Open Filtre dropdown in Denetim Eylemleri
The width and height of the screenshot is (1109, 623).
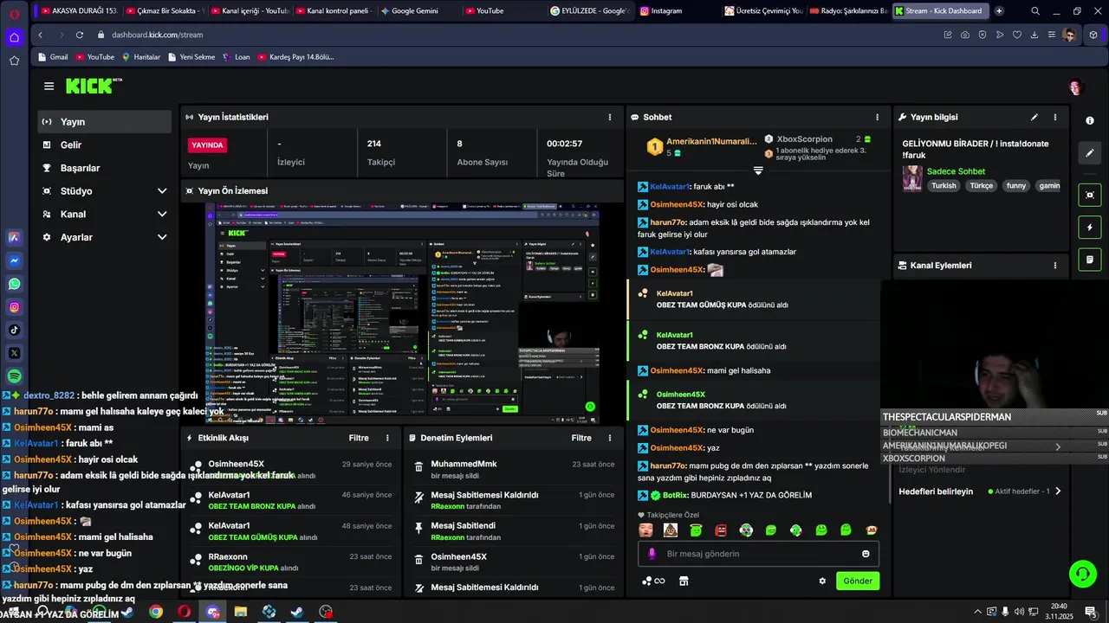point(581,438)
